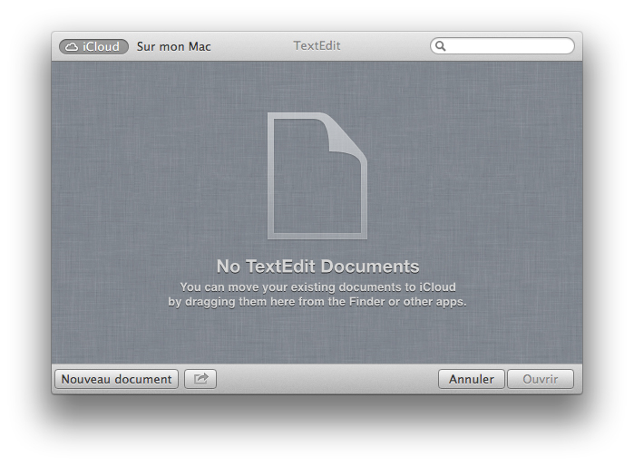The height and width of the screenshot is (466, 634).
Task: Click the dimmed Ouvrir button
Action: click(x=541, y=379)
